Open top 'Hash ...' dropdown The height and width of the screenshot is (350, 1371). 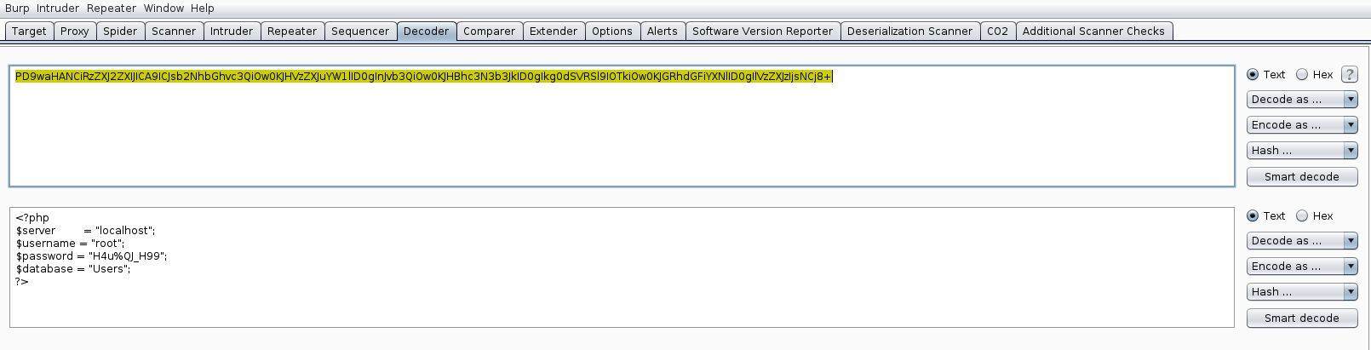click(x=1301, y=151)
